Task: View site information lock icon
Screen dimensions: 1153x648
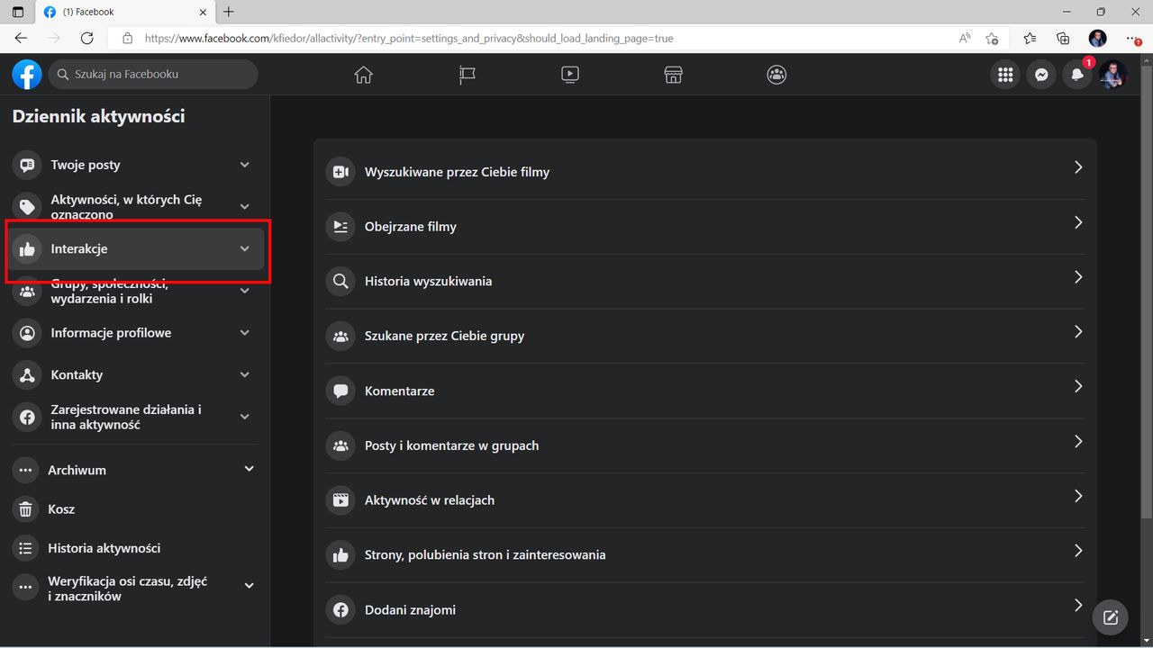Action: coord(127,39)
